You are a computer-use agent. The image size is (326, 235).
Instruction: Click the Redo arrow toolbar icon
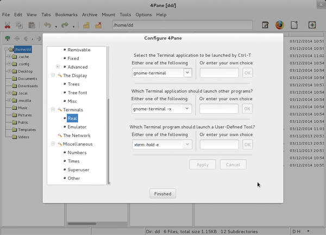tap(65, 25)
